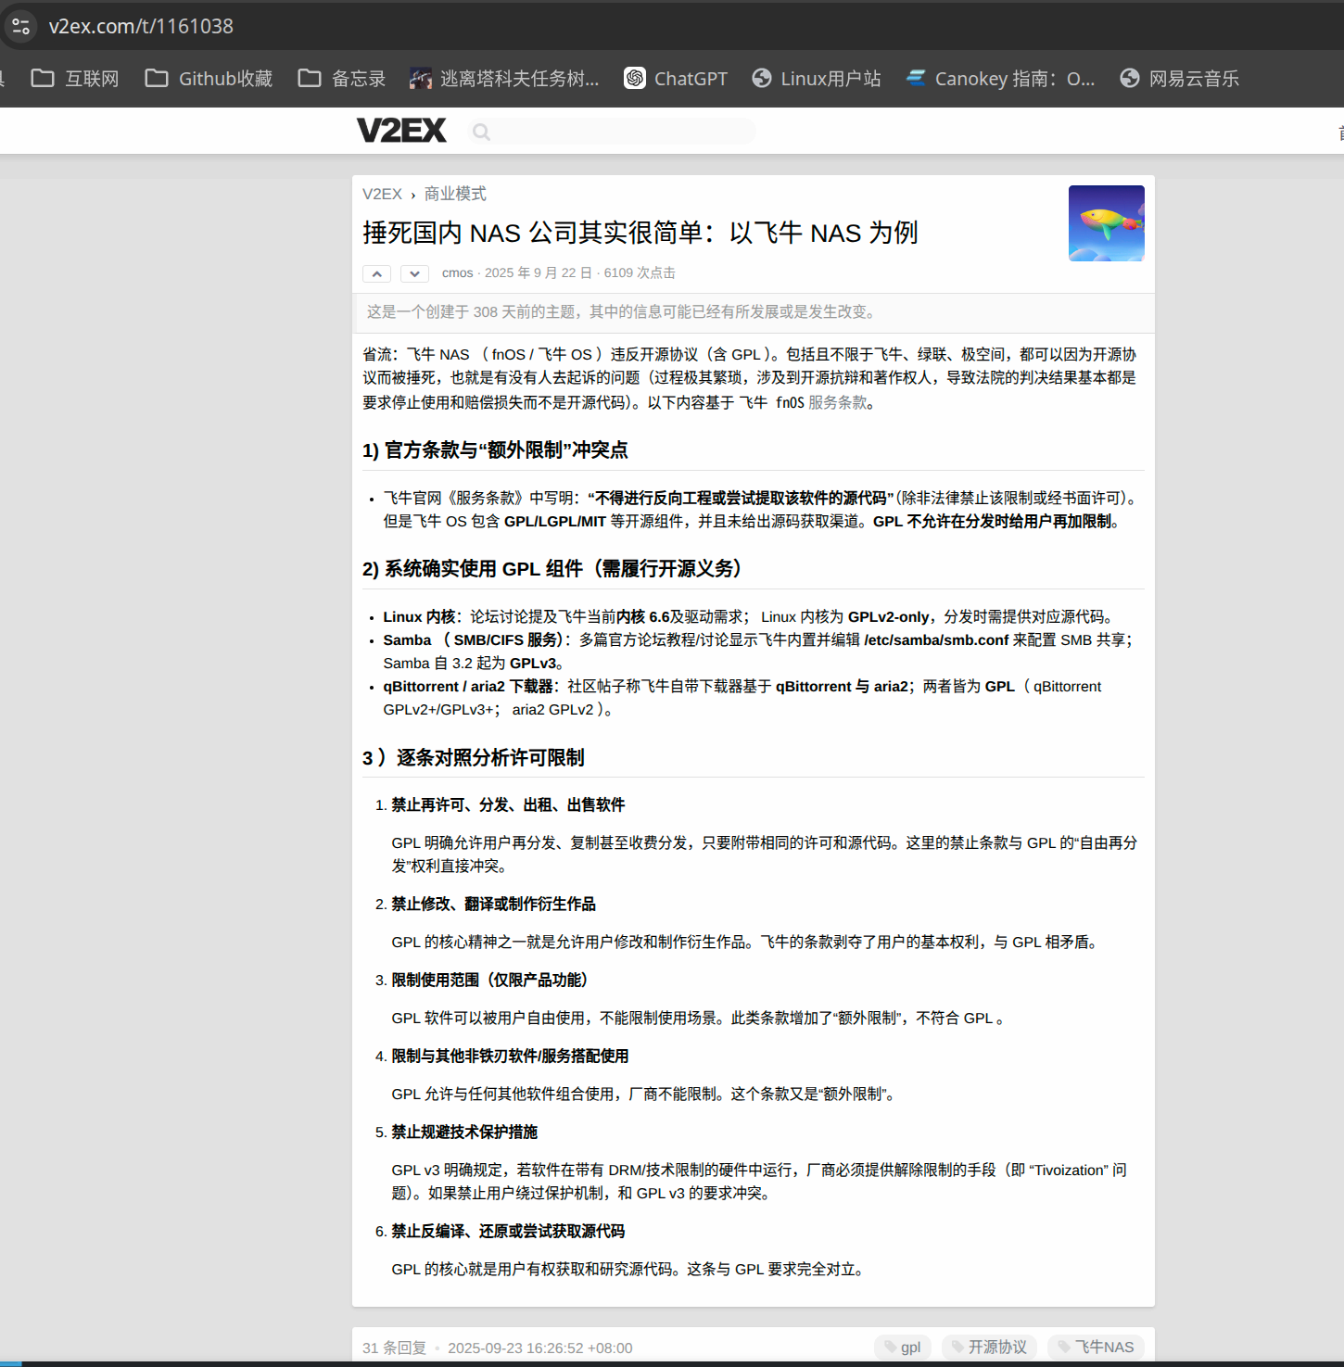The height and width of the screenshot is (1367, 1344).
Task: Click list item 禁止修改、翻译或制作衍生作品
Action: click(493, 904)
